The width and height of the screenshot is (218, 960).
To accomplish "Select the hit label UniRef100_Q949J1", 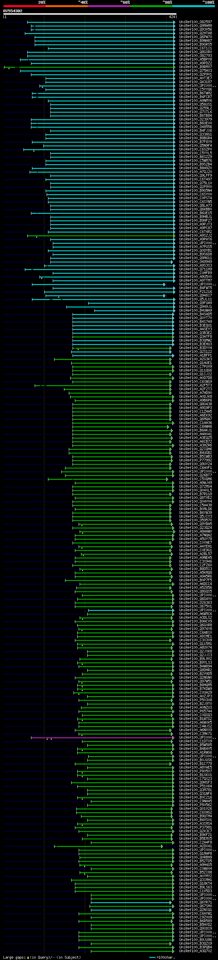I will 196,307.
